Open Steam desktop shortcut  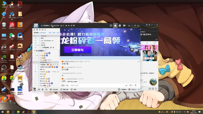[4, 90]
